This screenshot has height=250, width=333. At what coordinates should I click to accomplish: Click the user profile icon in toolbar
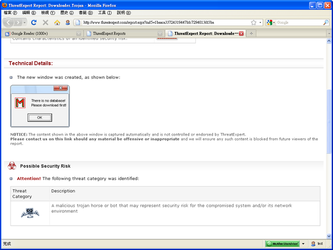click(x=68, y=22)
